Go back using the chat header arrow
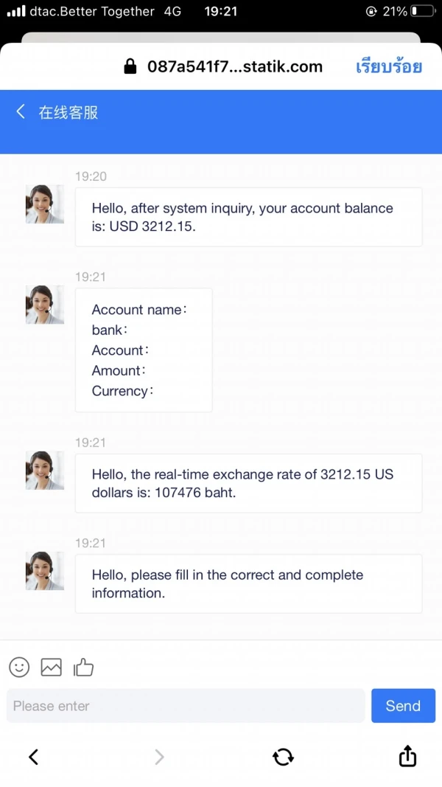The image size is (442, 787). (x=21, y=111)
